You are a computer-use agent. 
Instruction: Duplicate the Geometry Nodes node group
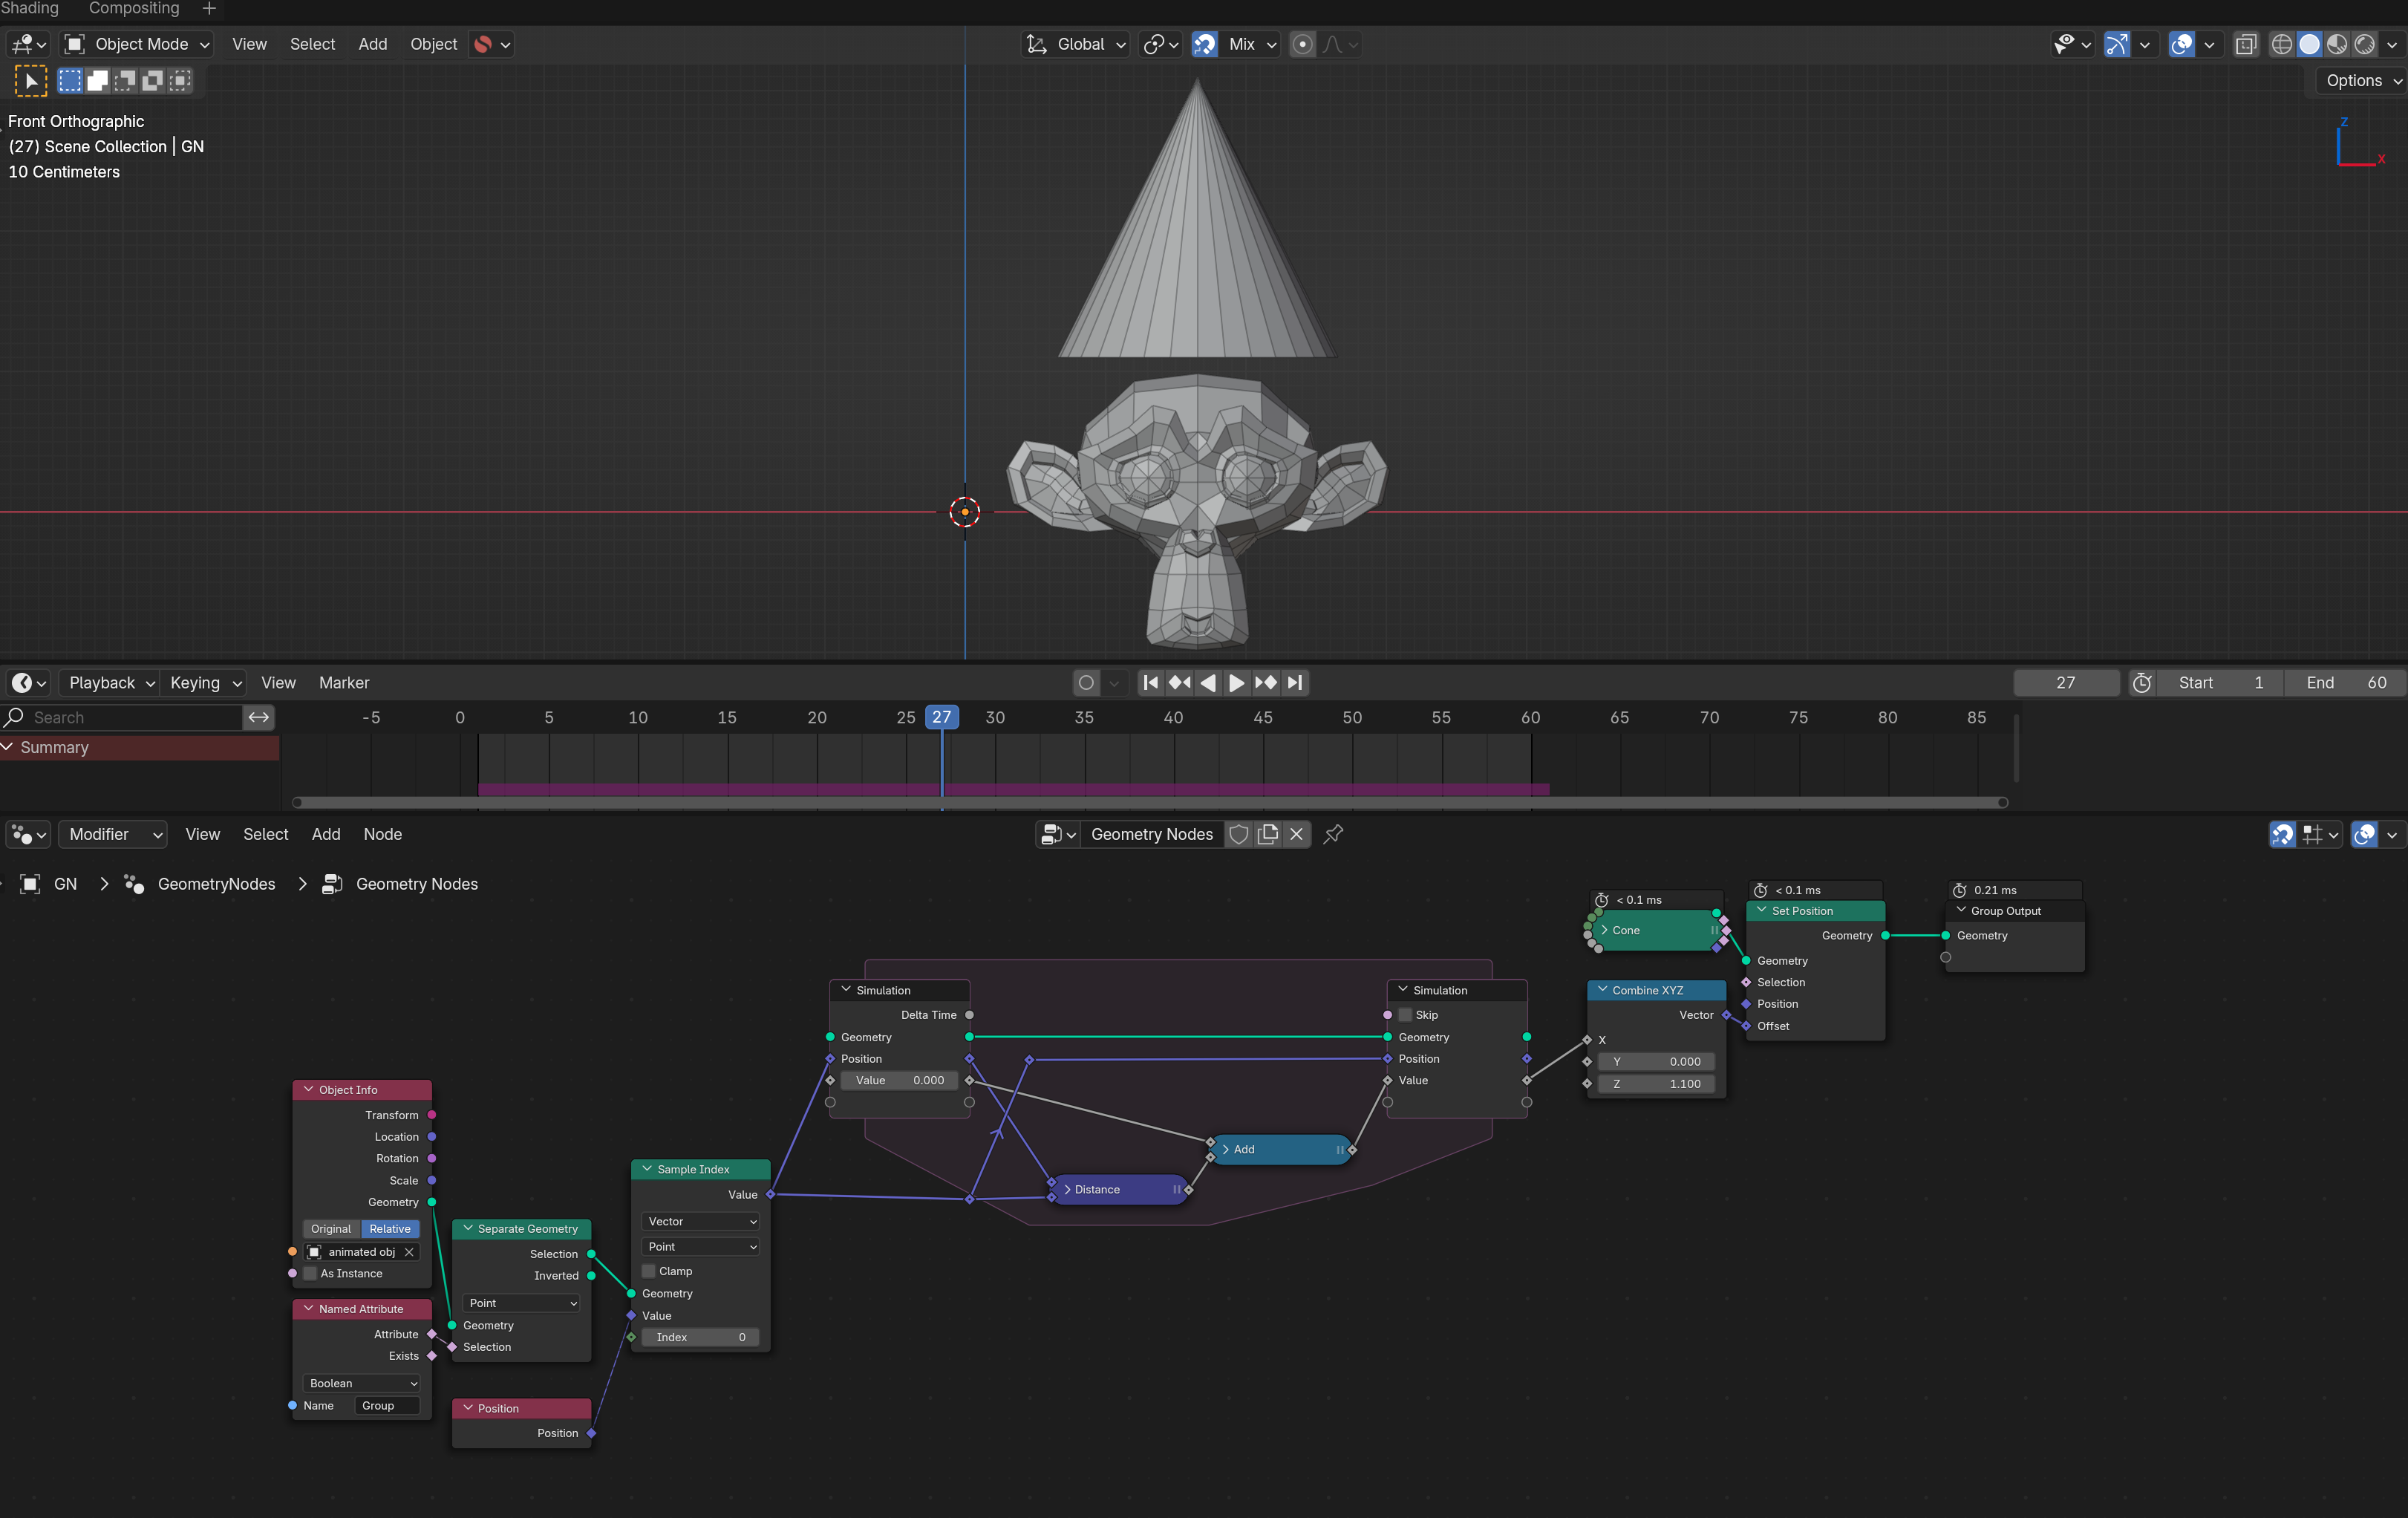click(x=1268, y=834)
